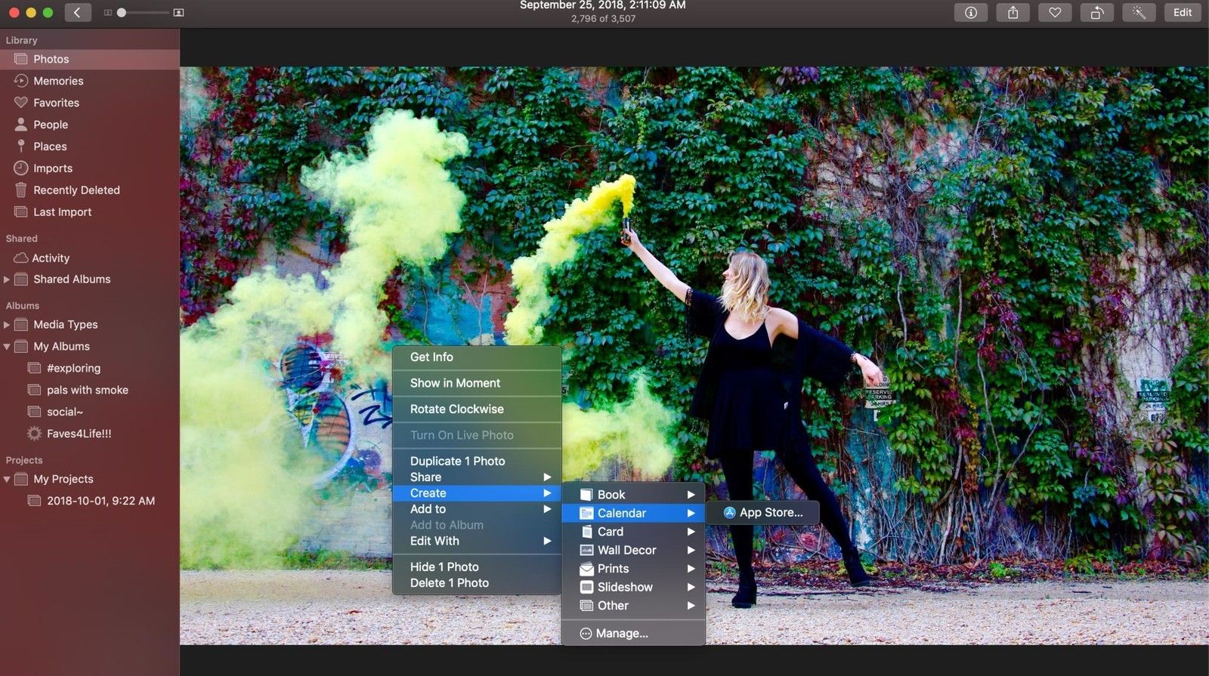
Task: Open the Recently Deleted trash
Action: point(76,190)
